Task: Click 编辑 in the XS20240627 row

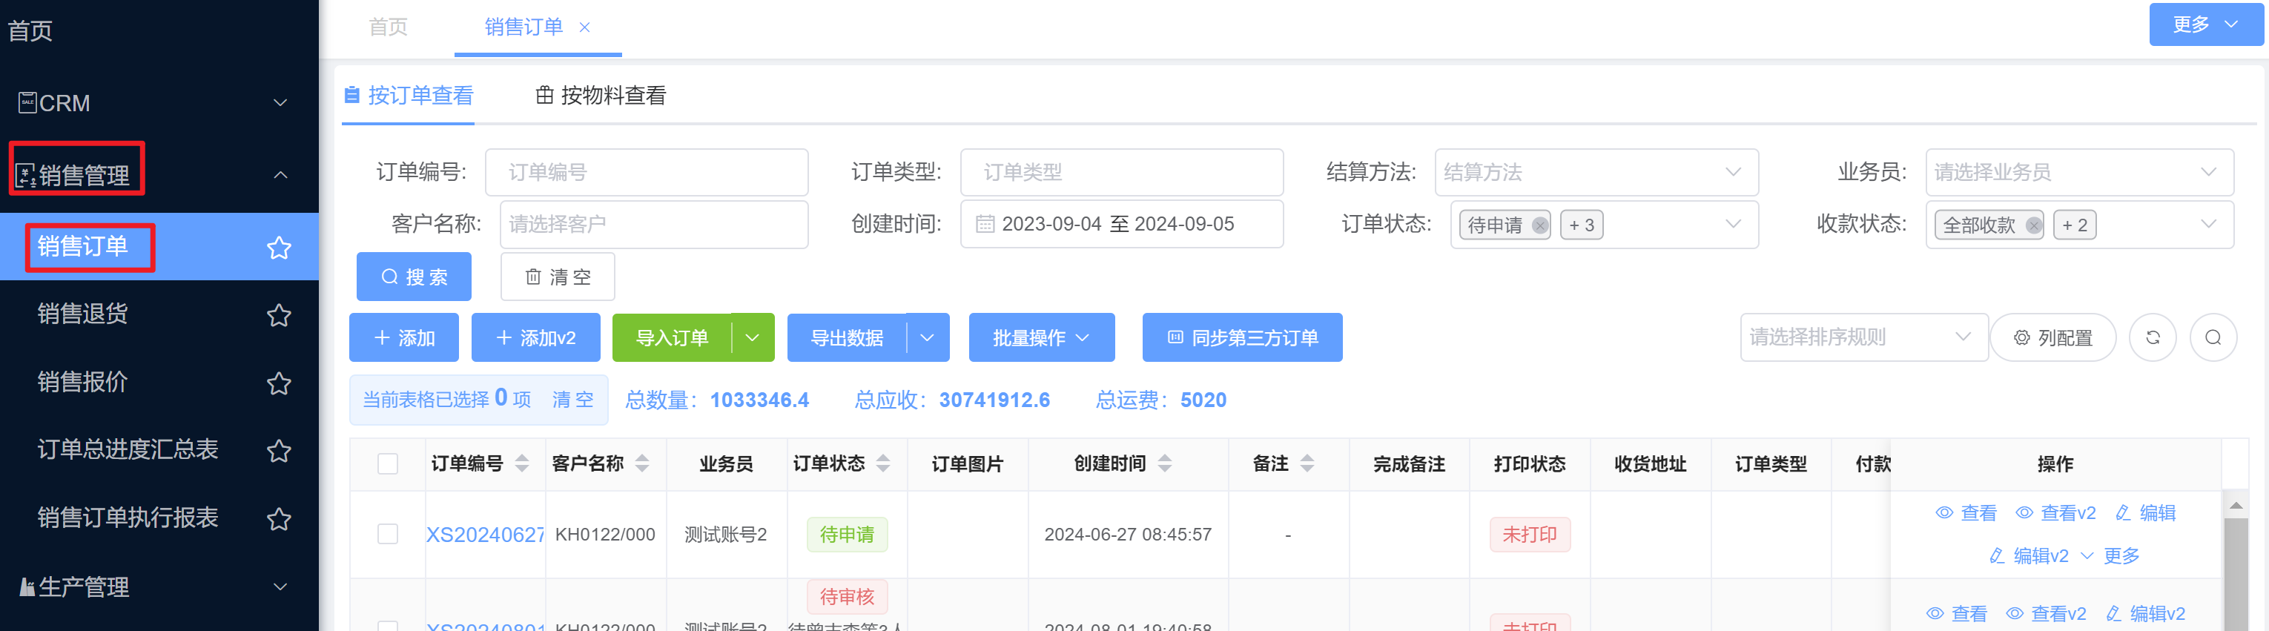Action: coord(2146,513)
